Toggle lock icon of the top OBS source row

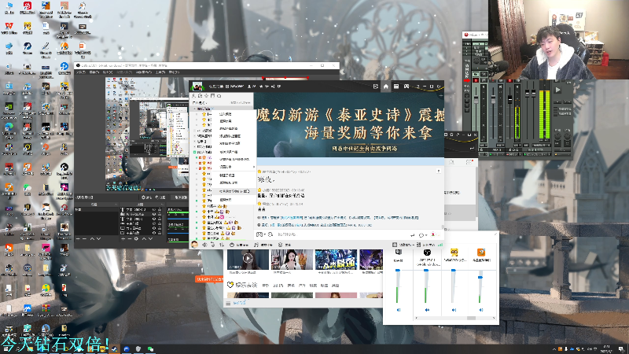coord(160,209)
